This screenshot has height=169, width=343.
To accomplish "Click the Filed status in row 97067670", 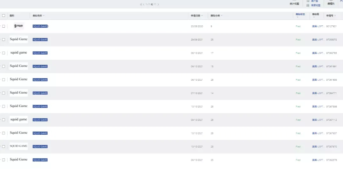I will pyautogui.click(x=298, y=146).
